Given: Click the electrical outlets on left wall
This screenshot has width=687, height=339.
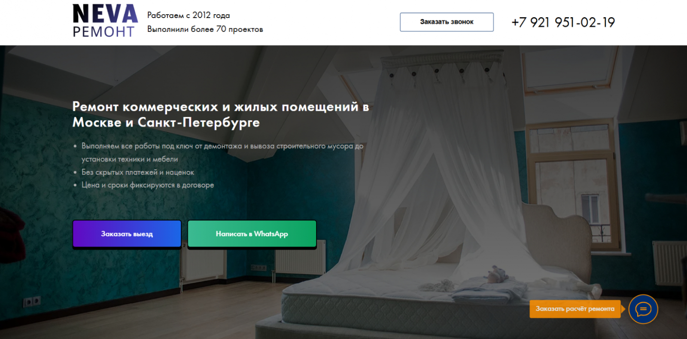Looking at the screenshot, I should pos(32,302).
